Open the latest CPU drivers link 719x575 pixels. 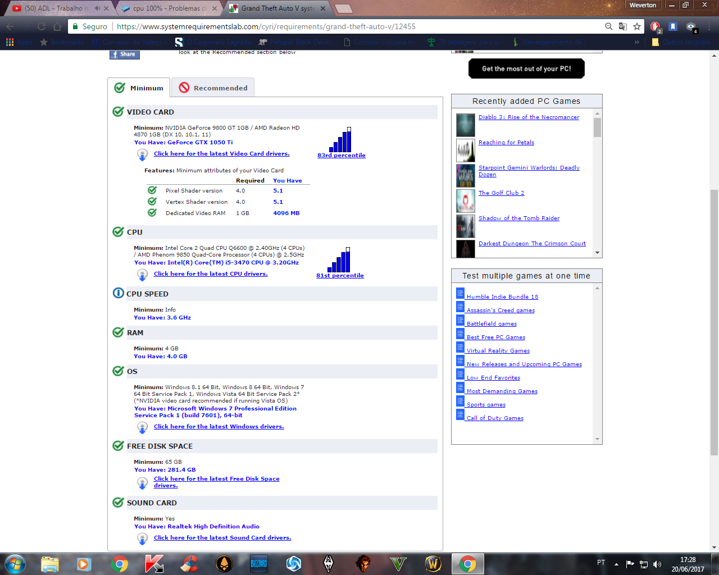tap(211, 273)
